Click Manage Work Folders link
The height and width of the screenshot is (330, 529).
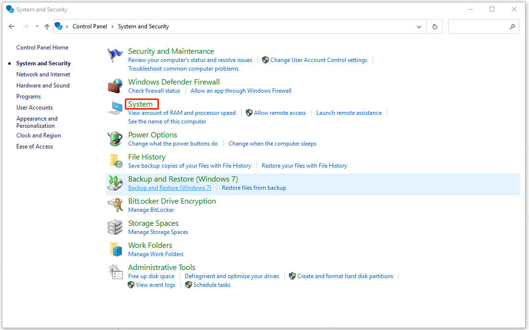(156, 254)
